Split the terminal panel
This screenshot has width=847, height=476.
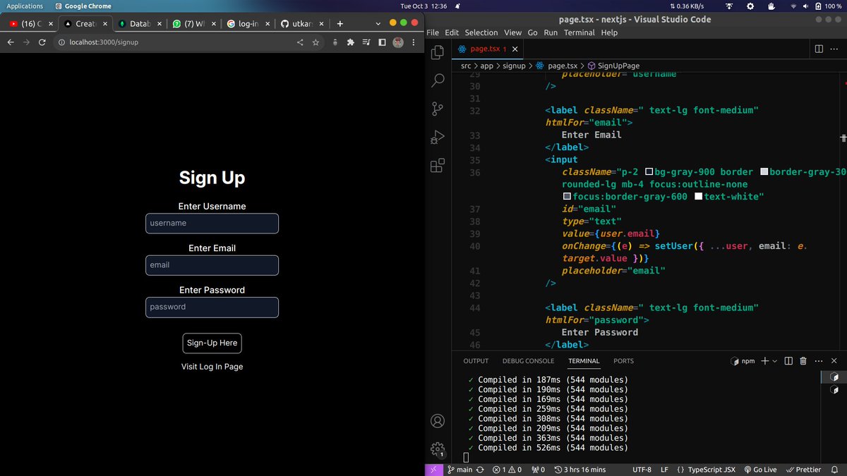pyautogui.click(x=788, y=361)
